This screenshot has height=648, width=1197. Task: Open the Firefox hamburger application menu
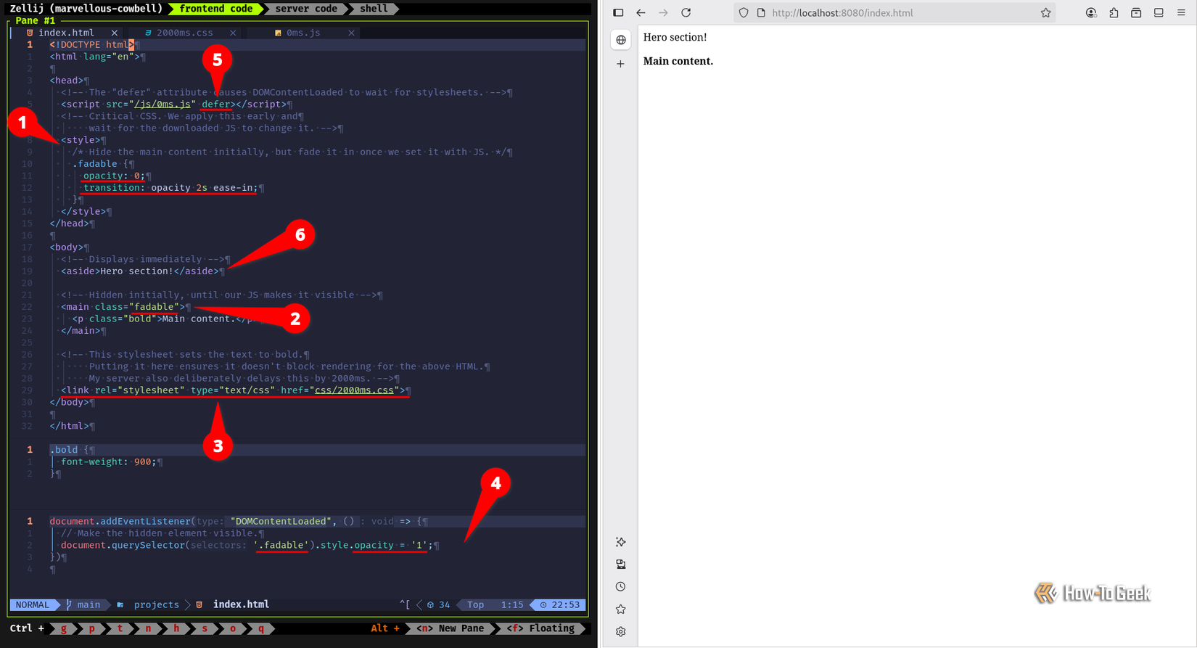[1181, 12]
